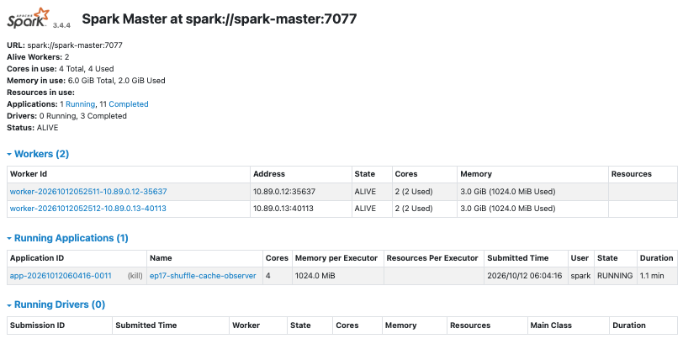Click the Alive Workers: 2 line
The height and width of the screenshot is (344, 683).
coord(38,57)
